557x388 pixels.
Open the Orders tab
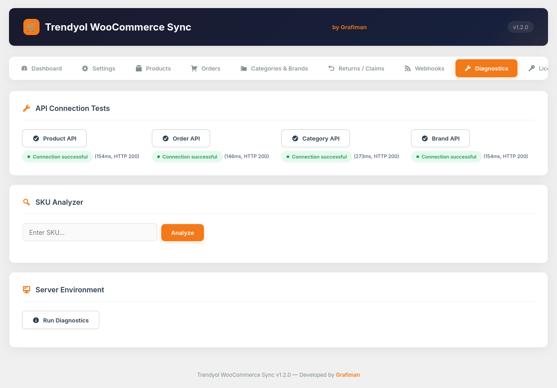point(206,68)
